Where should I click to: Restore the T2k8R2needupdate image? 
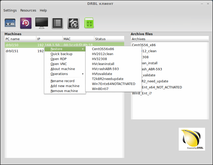tap(114, 79)
